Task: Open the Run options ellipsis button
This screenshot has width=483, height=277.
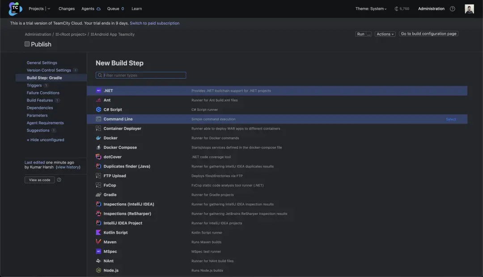Action: pyautogui.click(x=369, y=34)
